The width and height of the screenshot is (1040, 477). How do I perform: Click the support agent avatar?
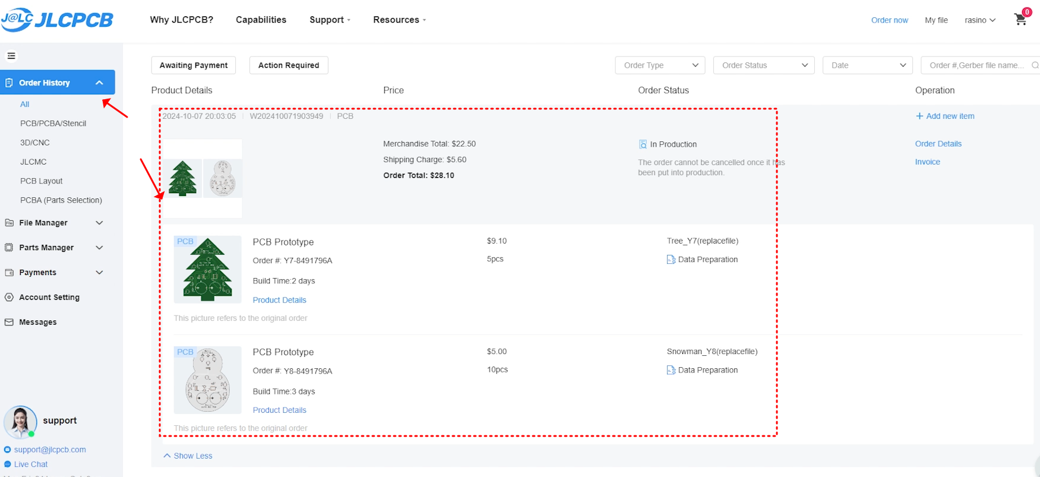(x=21, y=422)
